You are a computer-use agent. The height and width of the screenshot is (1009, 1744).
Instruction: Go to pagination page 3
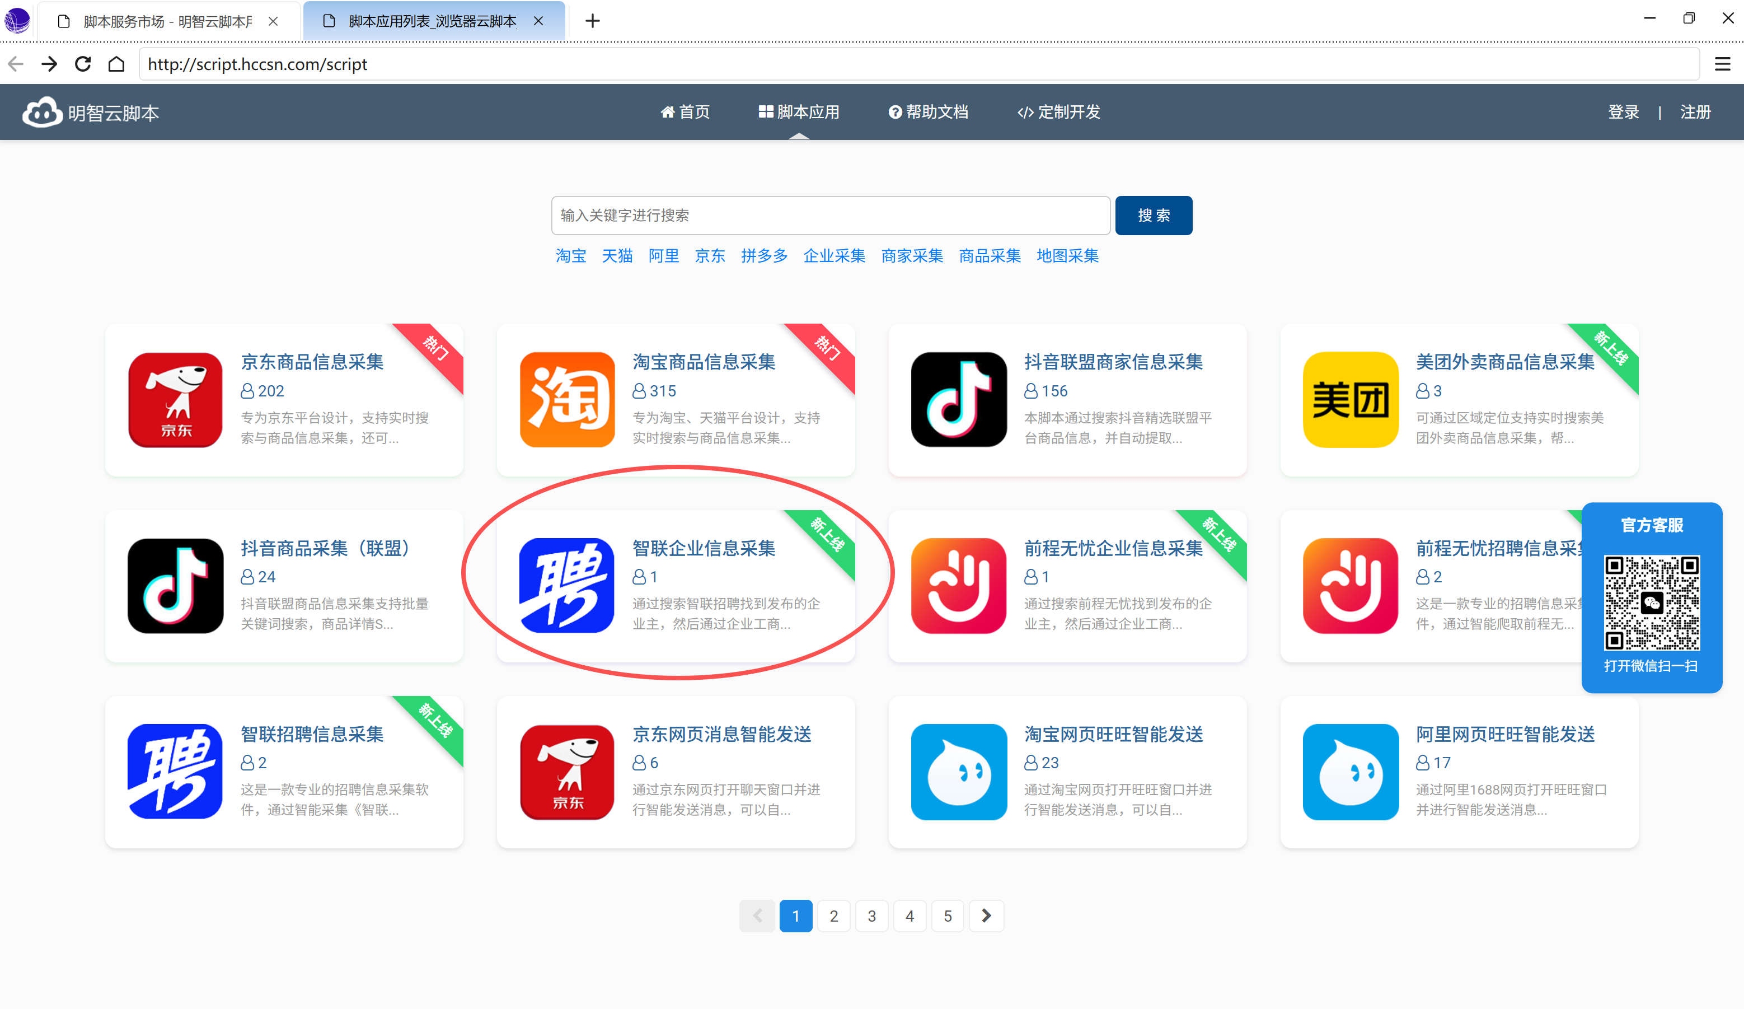(872, 915)
